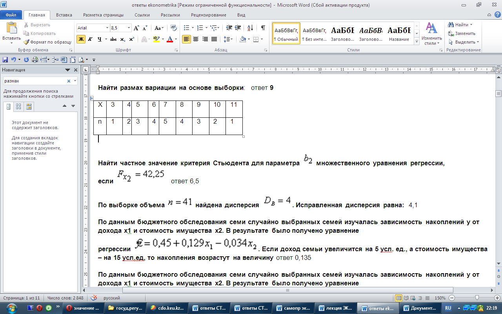Increase paragraph indent
The width and height of the screenshot is (502, 314).
tap(238, 28)
